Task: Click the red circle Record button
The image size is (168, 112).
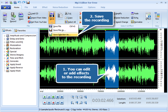Action: 53,103
